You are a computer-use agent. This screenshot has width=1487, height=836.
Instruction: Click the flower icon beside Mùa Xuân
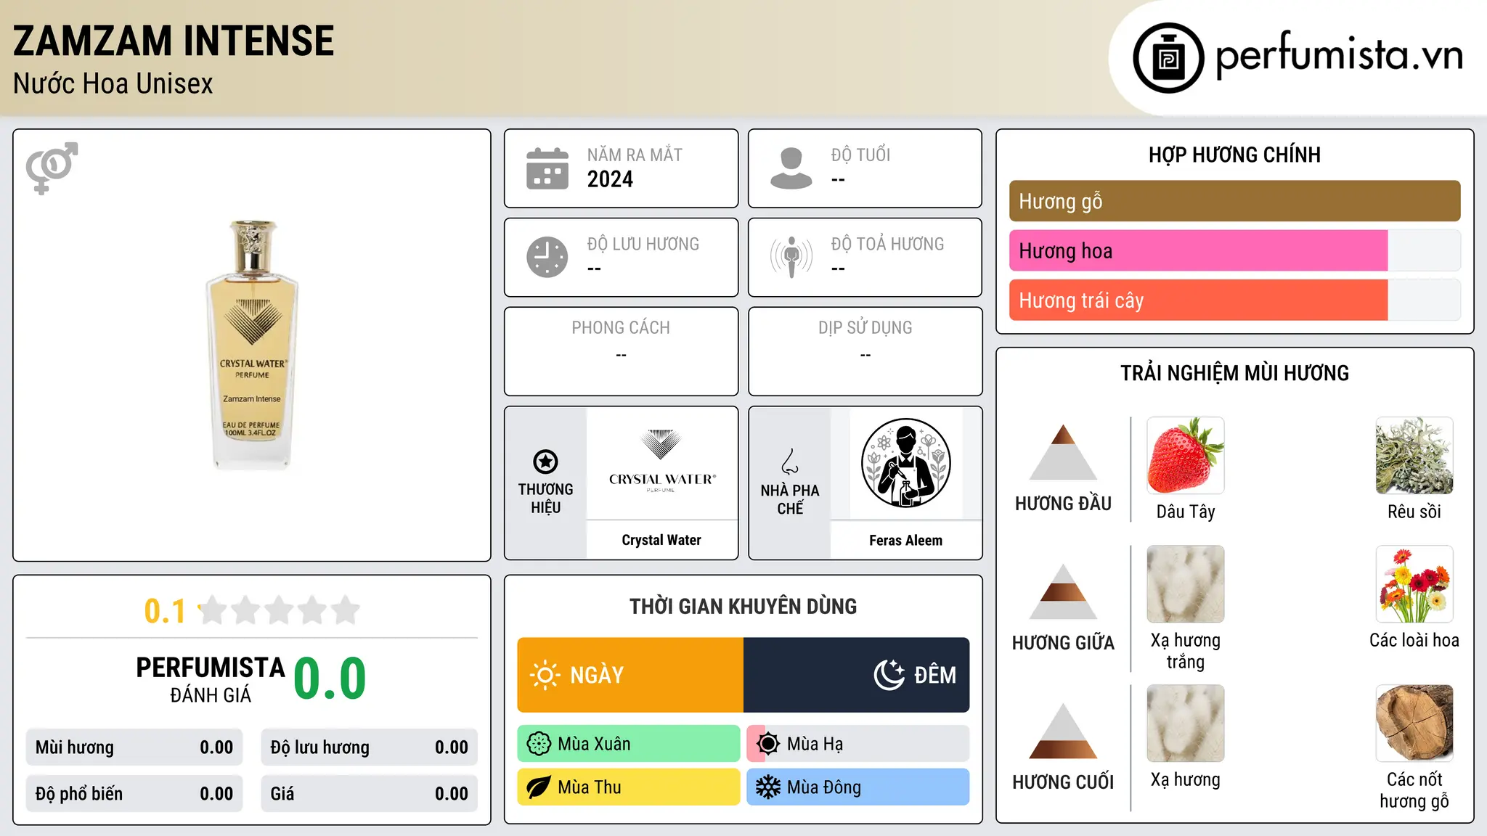click(x=539, y=744)
